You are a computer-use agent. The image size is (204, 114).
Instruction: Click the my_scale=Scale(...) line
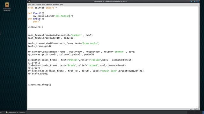pyautogui.click(x=86, y=71)
